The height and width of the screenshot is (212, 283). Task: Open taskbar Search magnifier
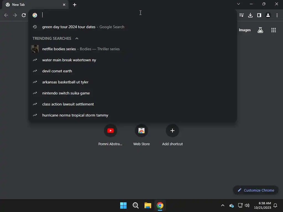[x=135, y=205]
